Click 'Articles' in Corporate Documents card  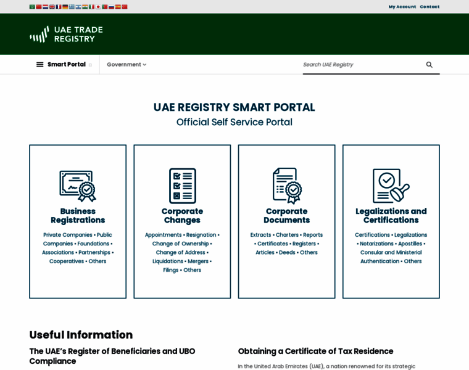265,253
